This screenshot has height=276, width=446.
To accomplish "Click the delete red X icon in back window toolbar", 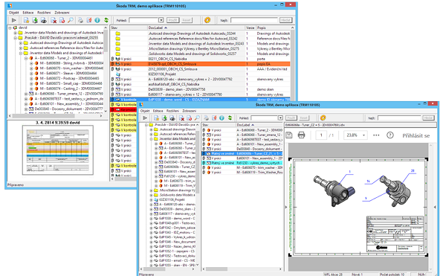I will click(x=54, y=20).
